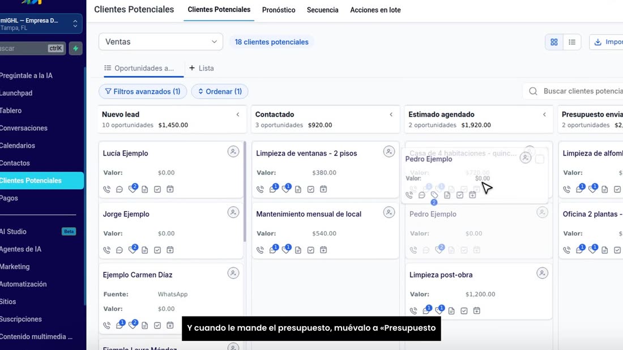
Task: Click the phone icon on Lucía Ejemplo card
Action: [107, 190]
